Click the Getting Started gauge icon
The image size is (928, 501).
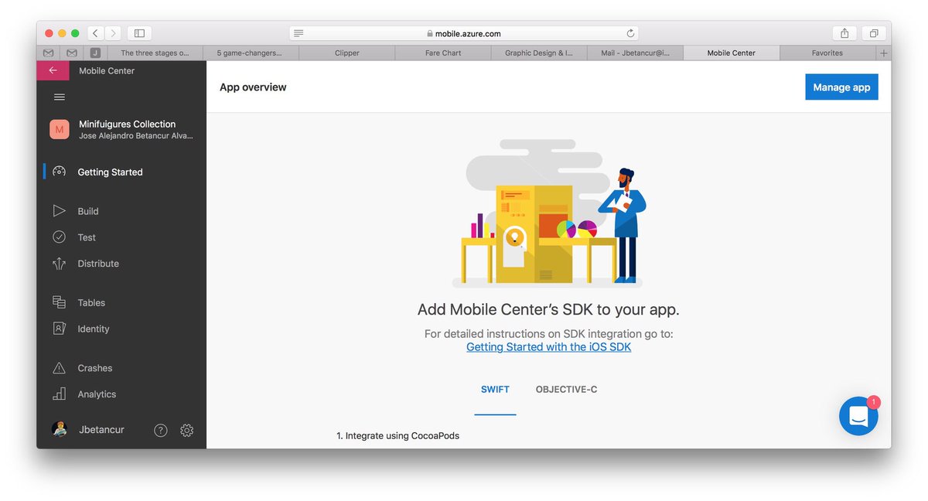click(59, 172)
